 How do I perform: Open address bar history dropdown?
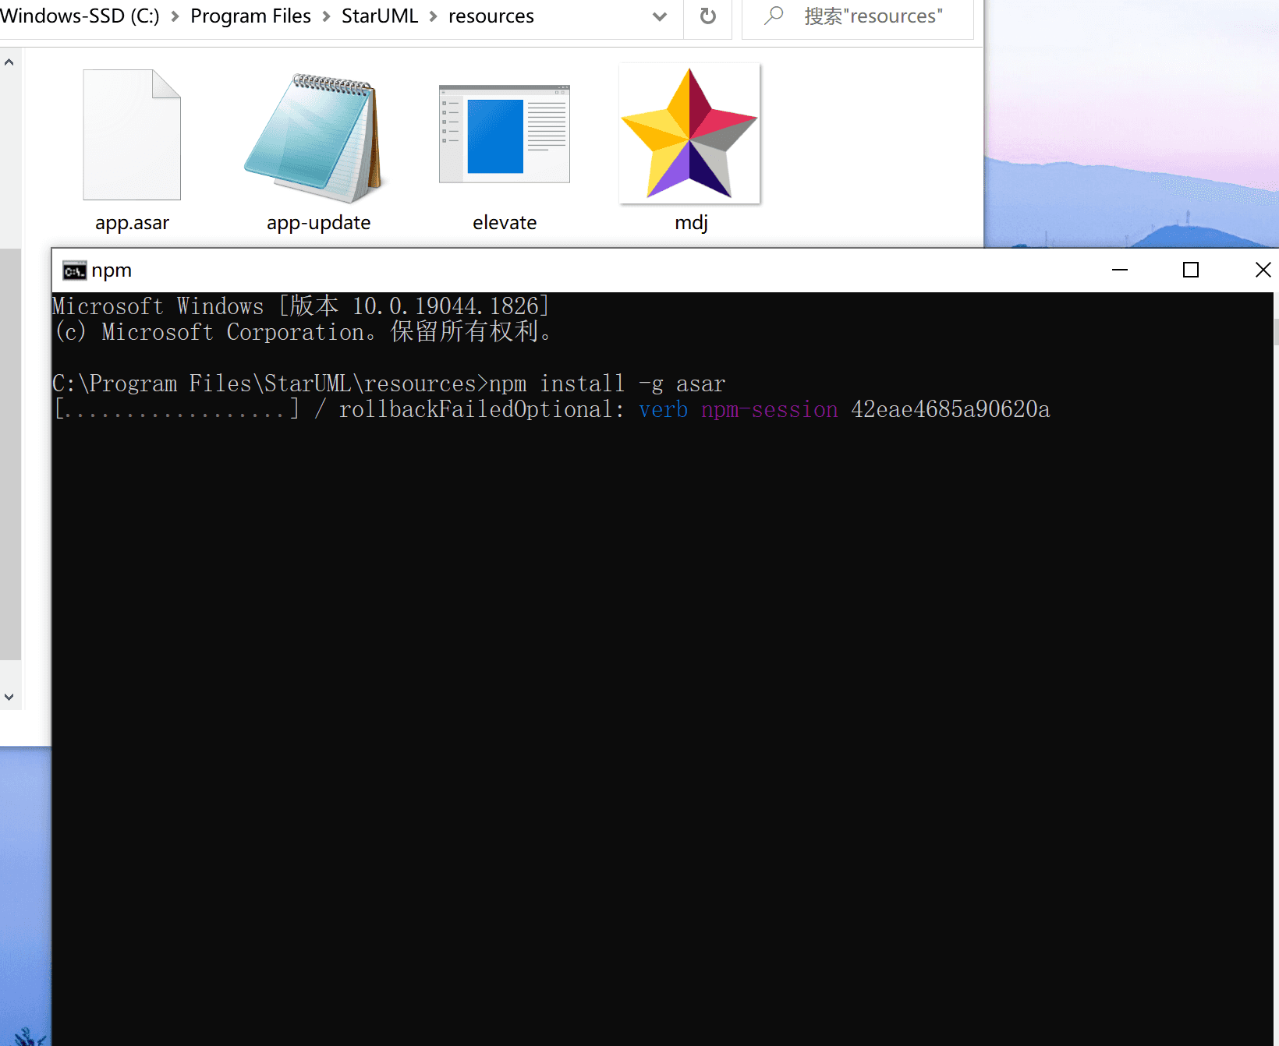[x=660, y=16]
